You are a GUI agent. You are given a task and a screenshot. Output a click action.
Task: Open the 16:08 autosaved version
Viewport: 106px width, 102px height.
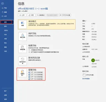36,72
